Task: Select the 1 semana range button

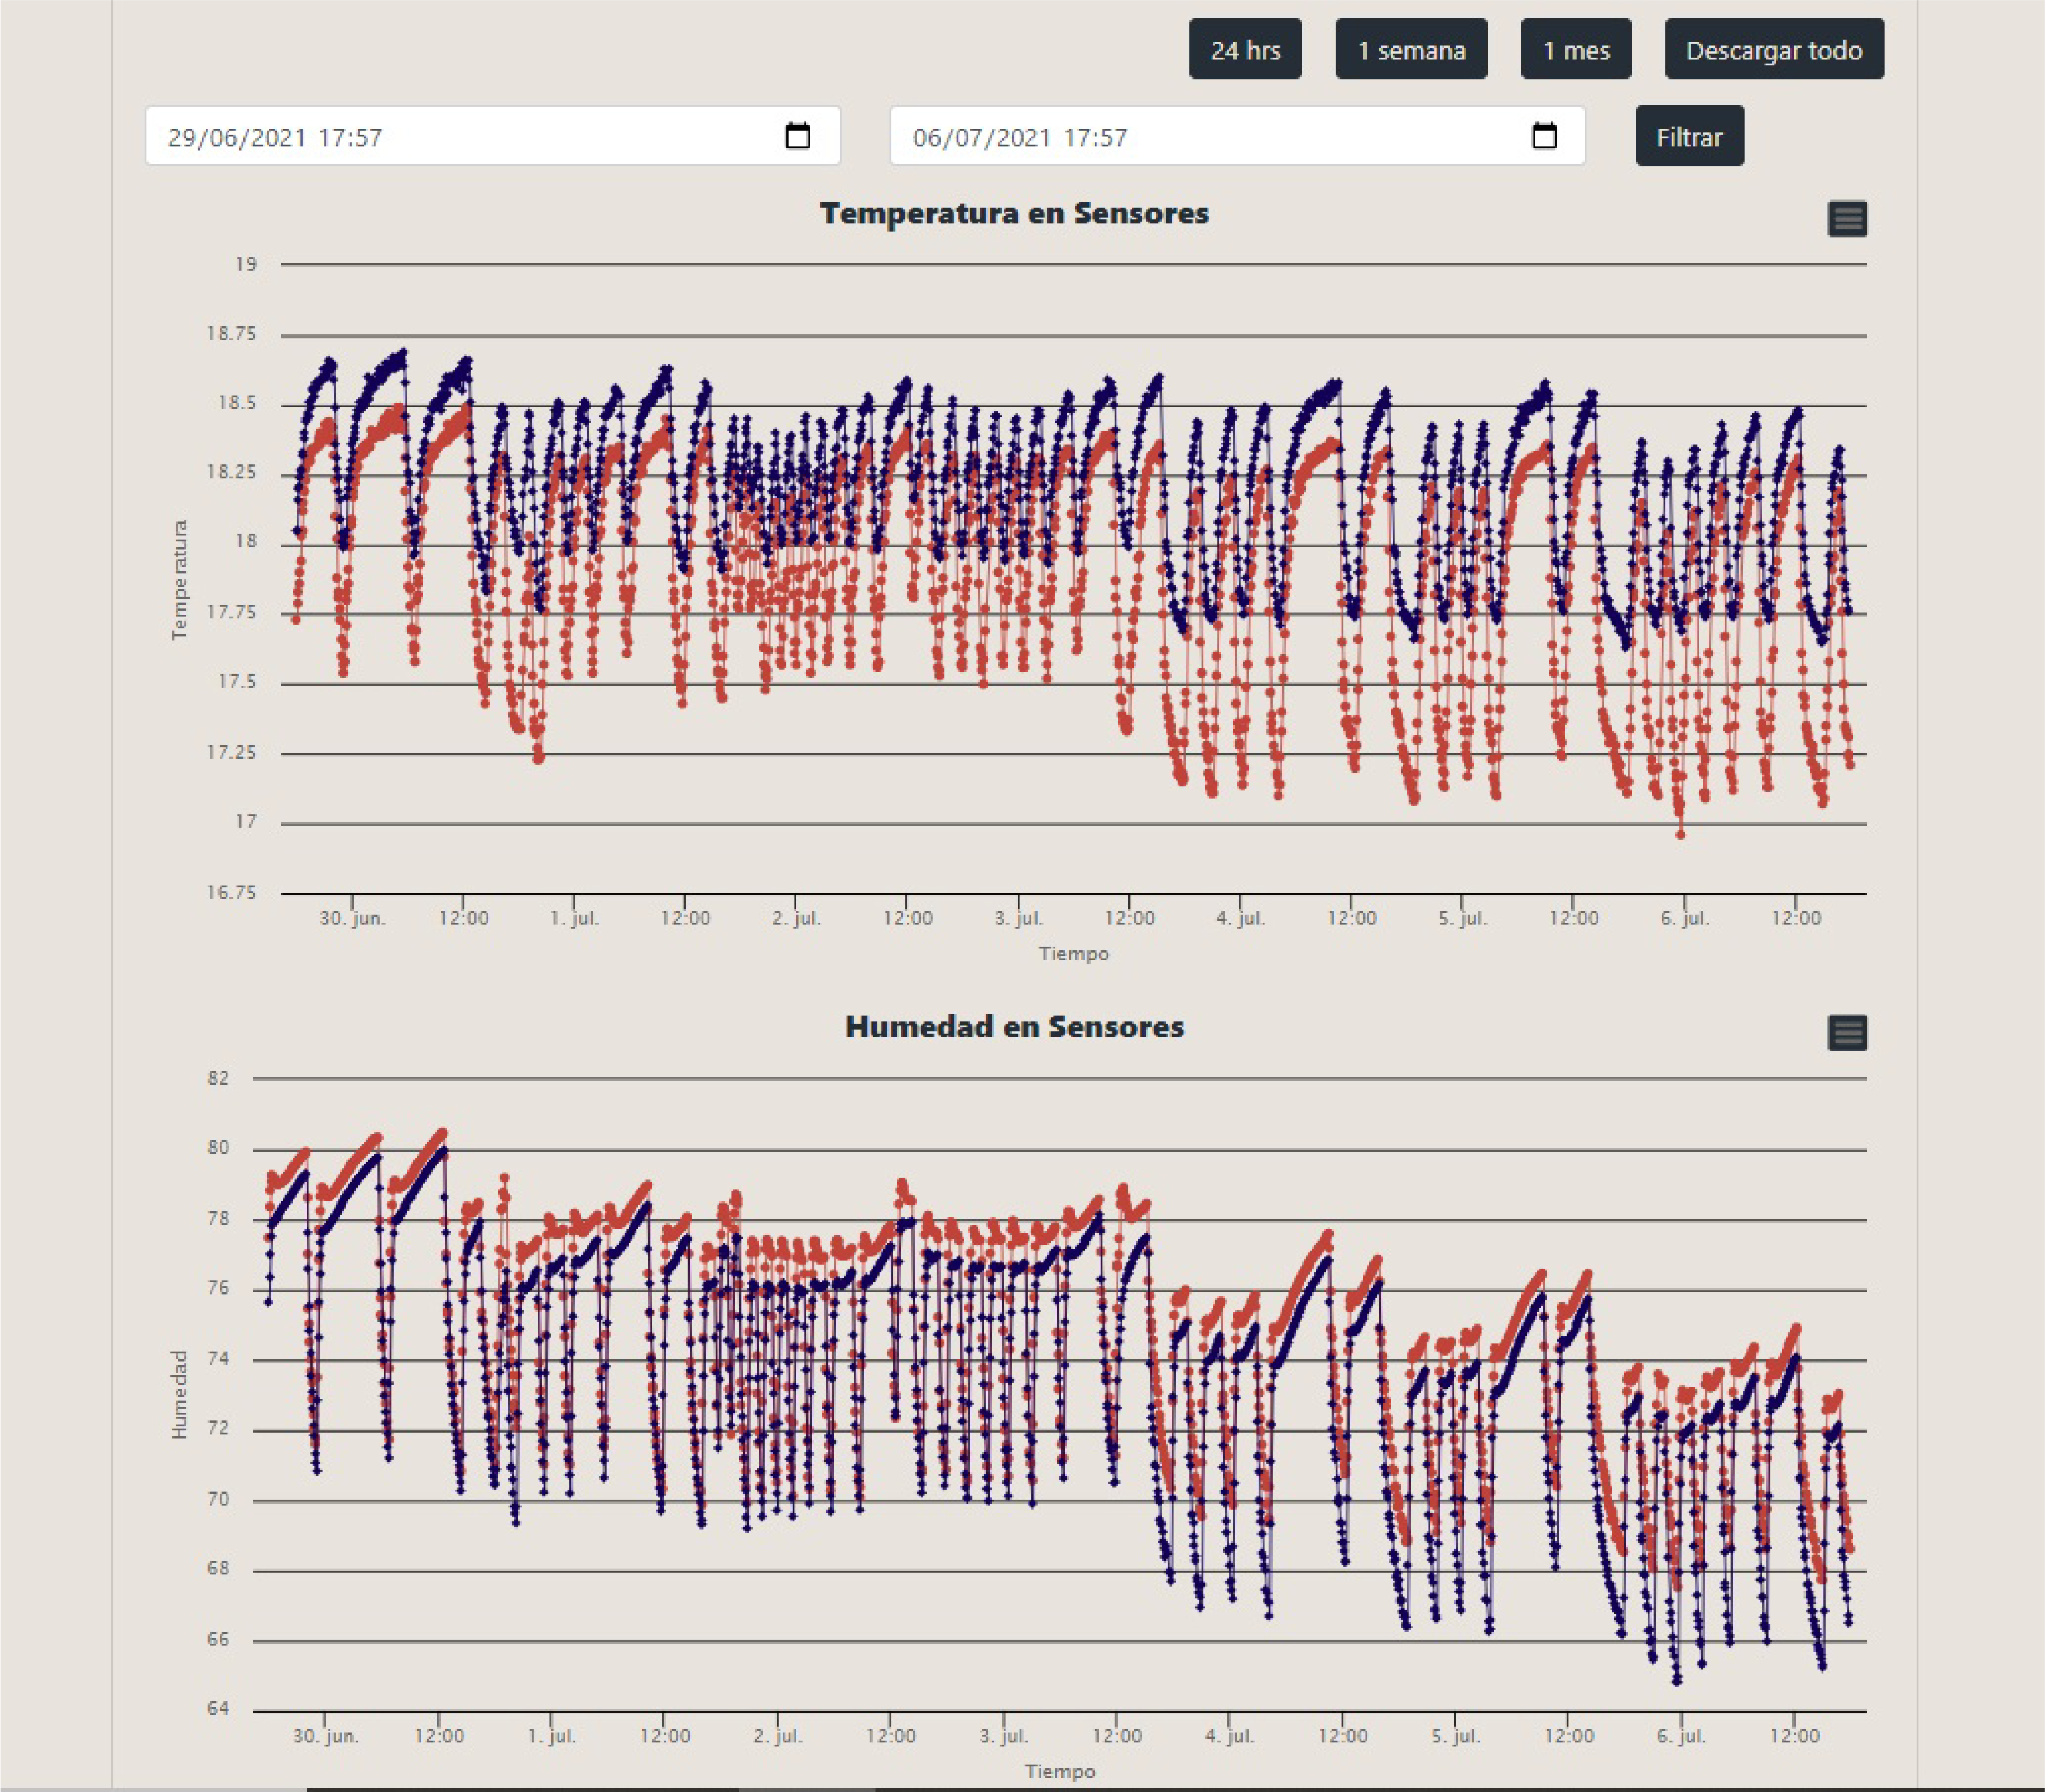Action: [1411, 49]
